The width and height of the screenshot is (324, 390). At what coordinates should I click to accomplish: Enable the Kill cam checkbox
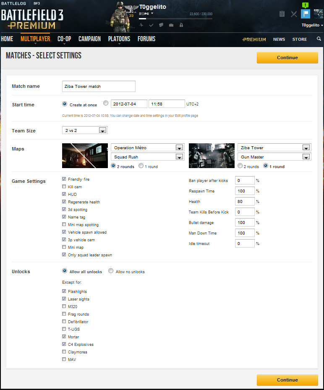pyautogui.click(x=64, y=187)
